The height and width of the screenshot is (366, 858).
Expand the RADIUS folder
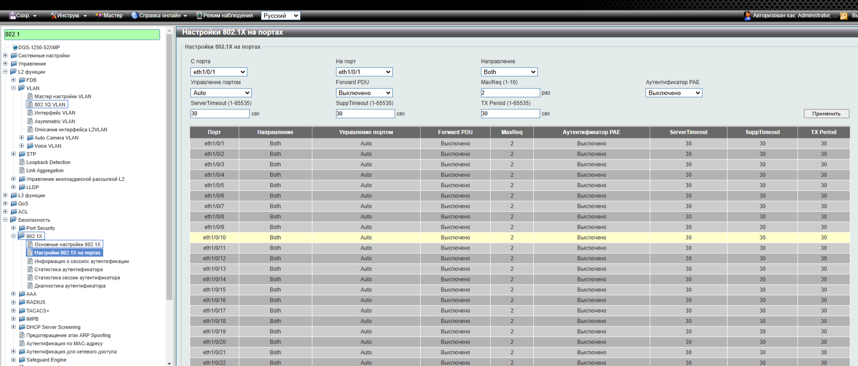[x=13, y=302]
